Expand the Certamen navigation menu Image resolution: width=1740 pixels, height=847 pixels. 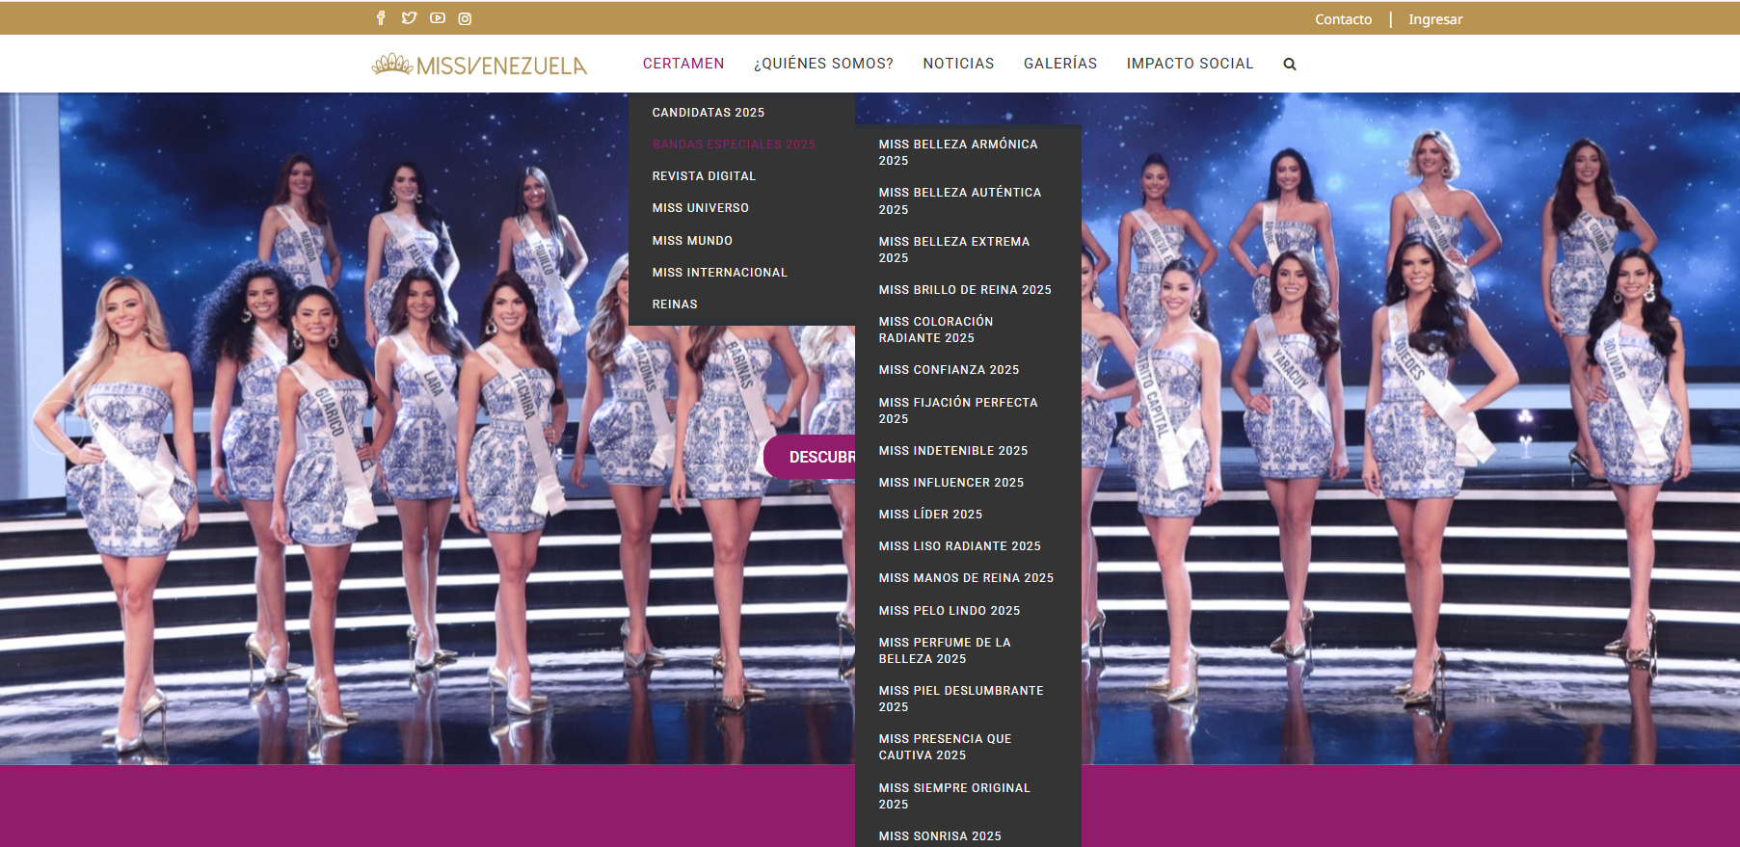point(683,64)
